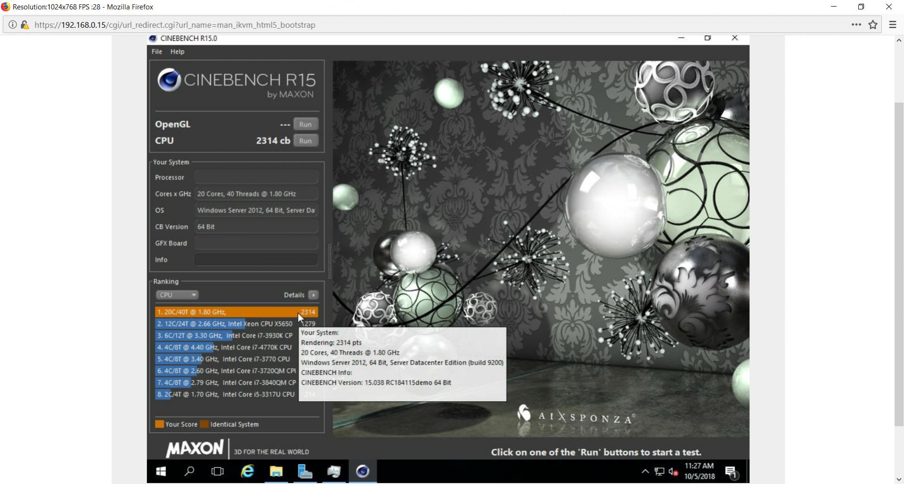Open Firefox page actions three-dot menu
904x484 pixels.
click(856, 25)
